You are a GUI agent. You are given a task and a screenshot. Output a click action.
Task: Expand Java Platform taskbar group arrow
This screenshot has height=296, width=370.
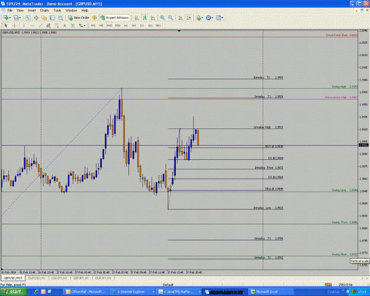coord(200,292)
